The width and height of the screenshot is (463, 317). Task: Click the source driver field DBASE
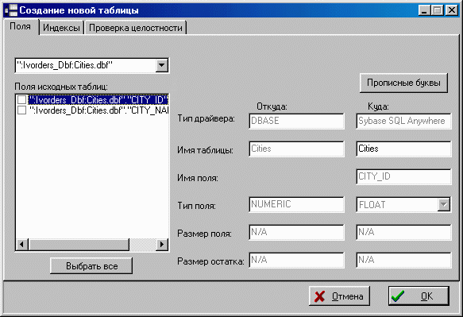click(x=296, y=121)
